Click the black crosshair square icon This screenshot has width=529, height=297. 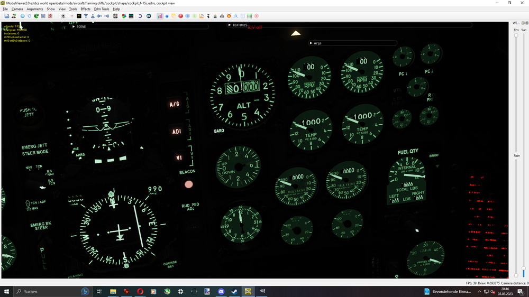[x=79, y=16]
